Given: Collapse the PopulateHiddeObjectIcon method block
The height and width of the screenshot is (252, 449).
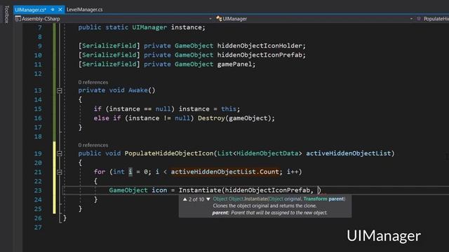Looking at the screenshot, I should point(59,154).
